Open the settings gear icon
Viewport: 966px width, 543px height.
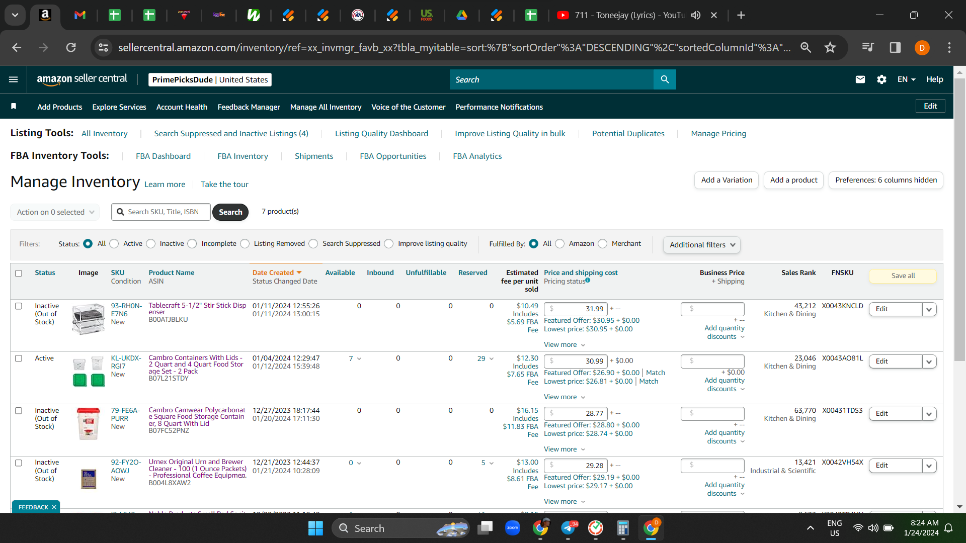click(881, 79)
